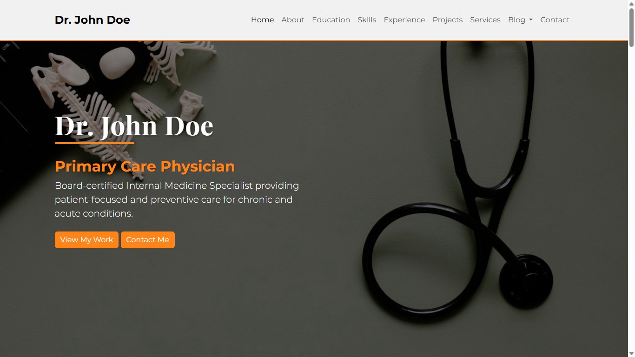Open the About section link
The image size is (635, 357).
click(293, 20)
